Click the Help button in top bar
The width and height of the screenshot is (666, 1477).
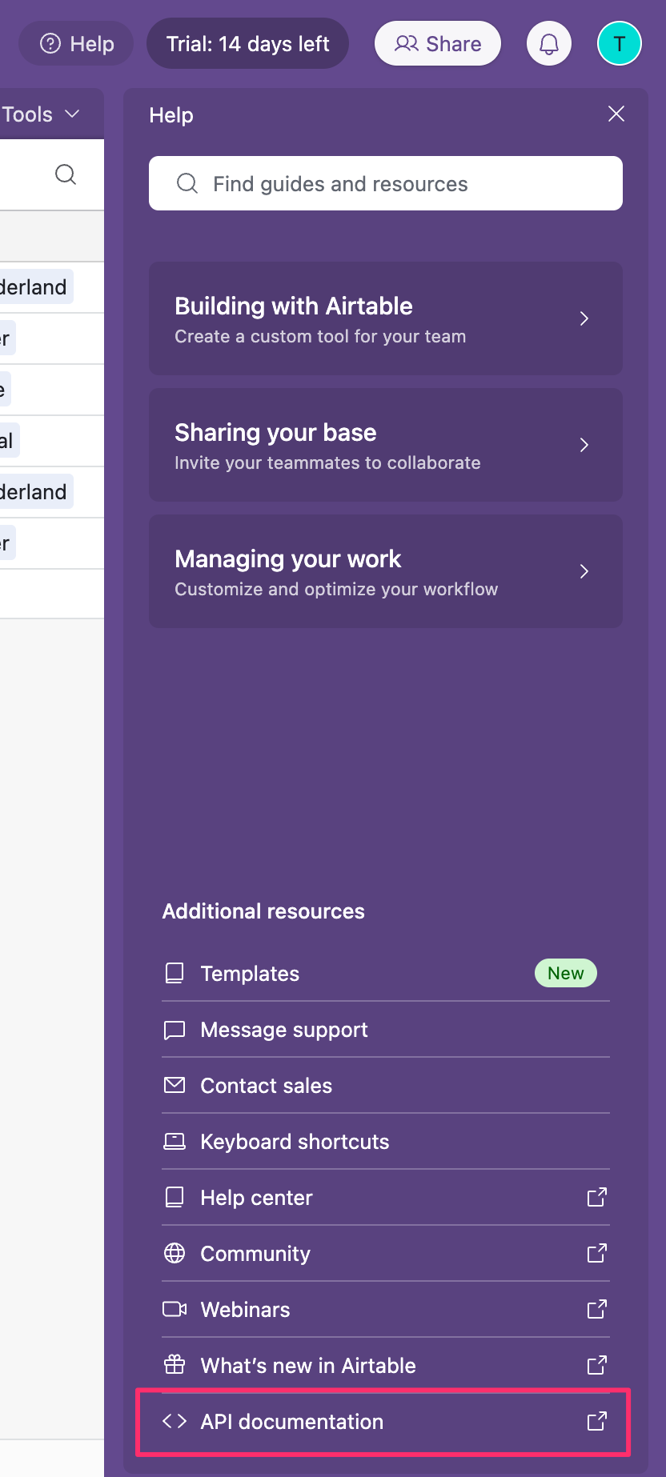[x=76, y=43]
